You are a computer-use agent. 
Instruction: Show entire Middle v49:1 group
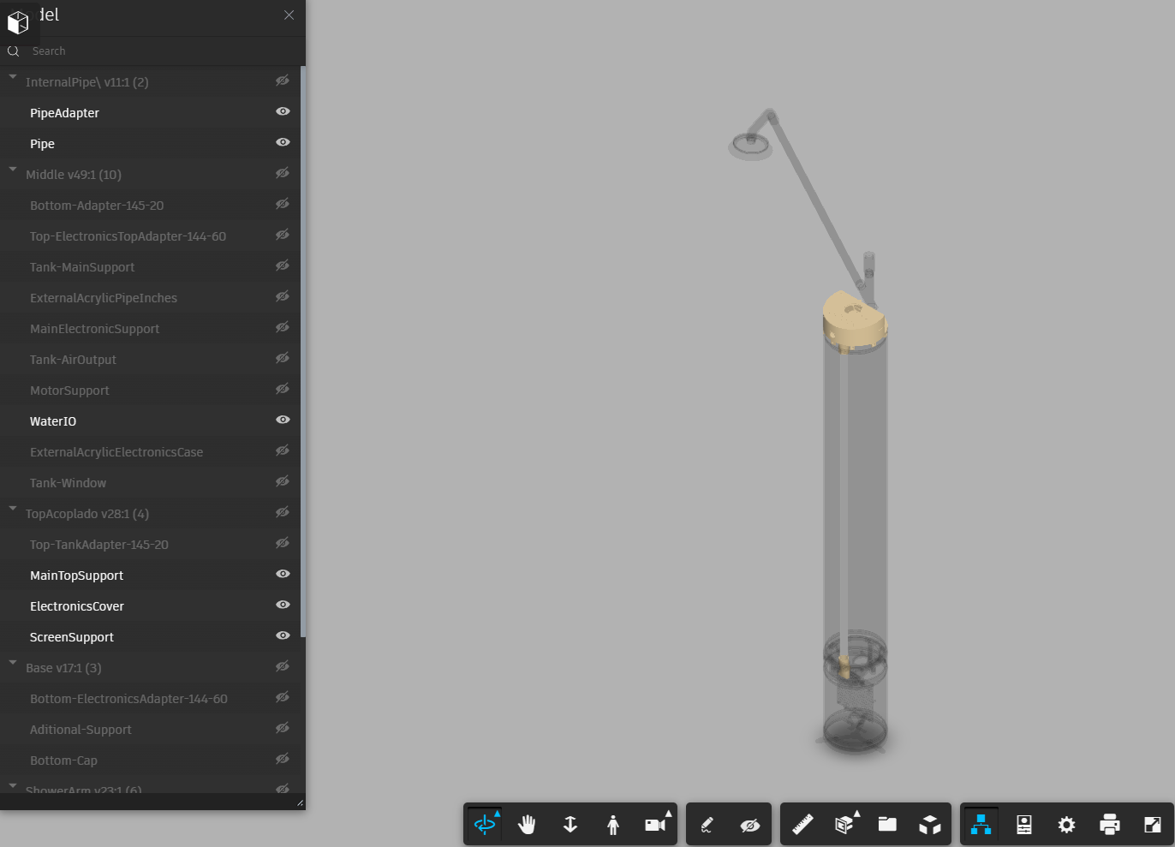point(283,173)
